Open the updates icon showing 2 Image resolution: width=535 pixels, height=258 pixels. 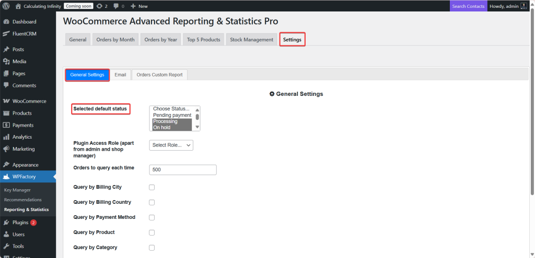click(99, 6)
